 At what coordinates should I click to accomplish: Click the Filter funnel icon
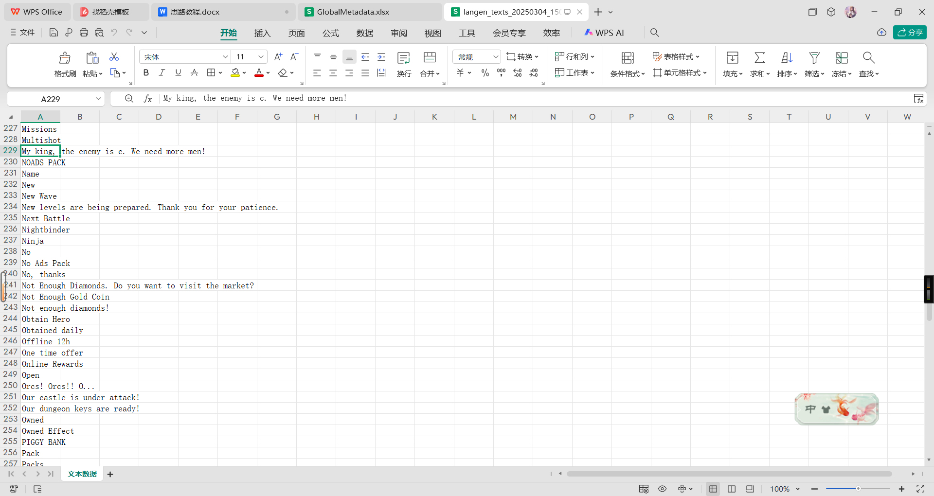click(814, 58)
